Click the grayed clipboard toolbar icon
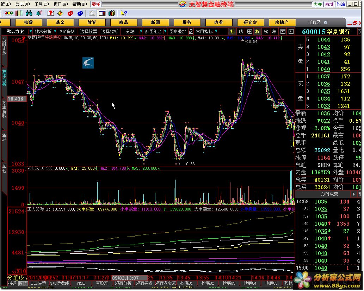Viewport: 364px width, 291px height. pyautogui.click(x=92, y=13)
